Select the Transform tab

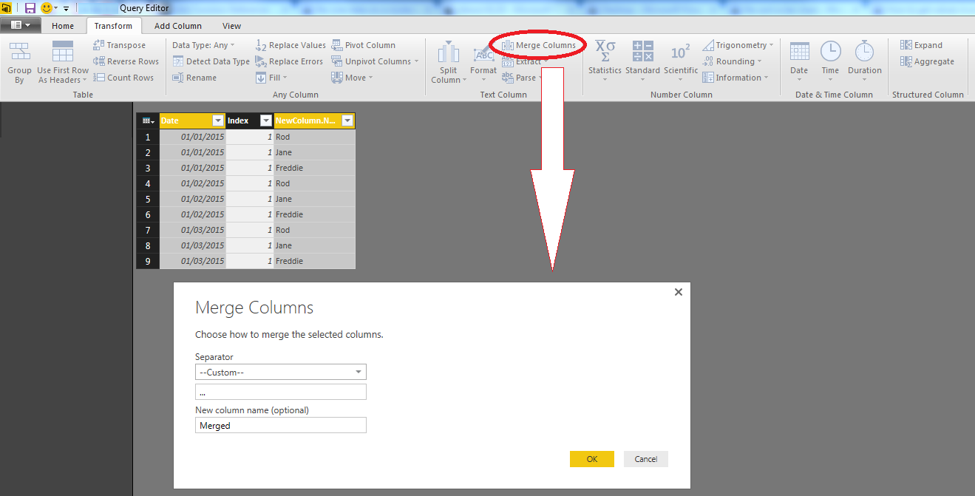click(x=113, y=26)
